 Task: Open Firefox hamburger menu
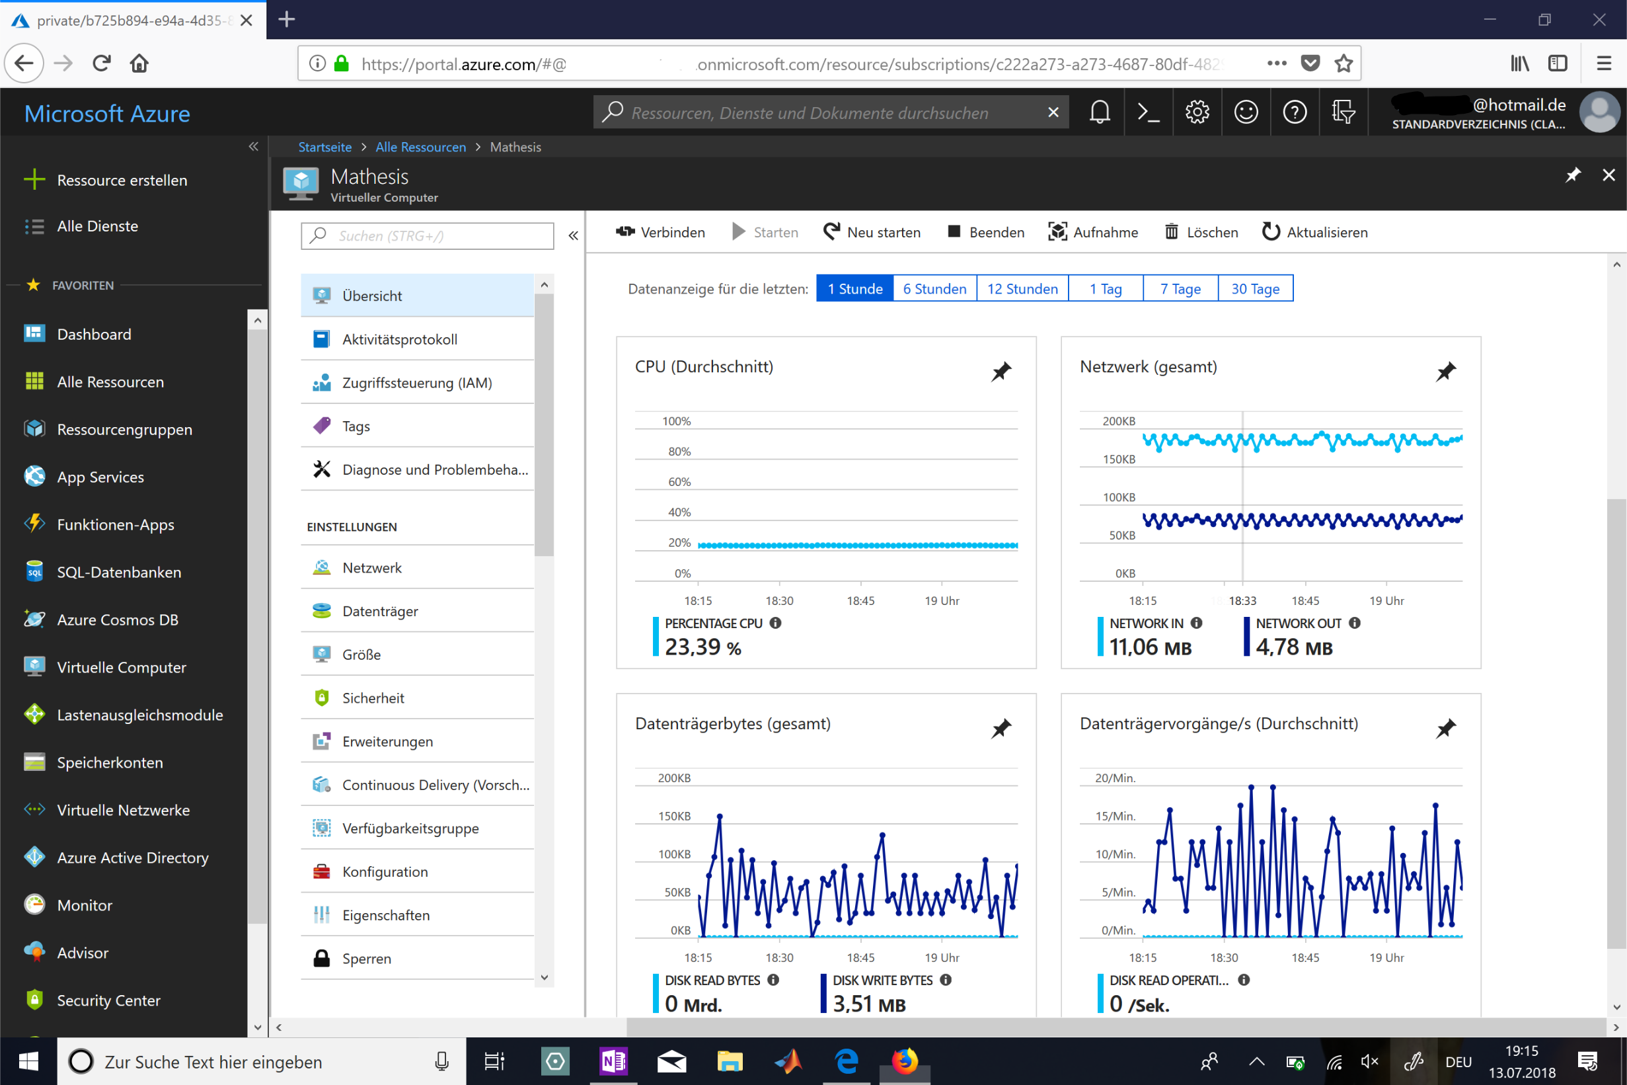pos(1604,63)
